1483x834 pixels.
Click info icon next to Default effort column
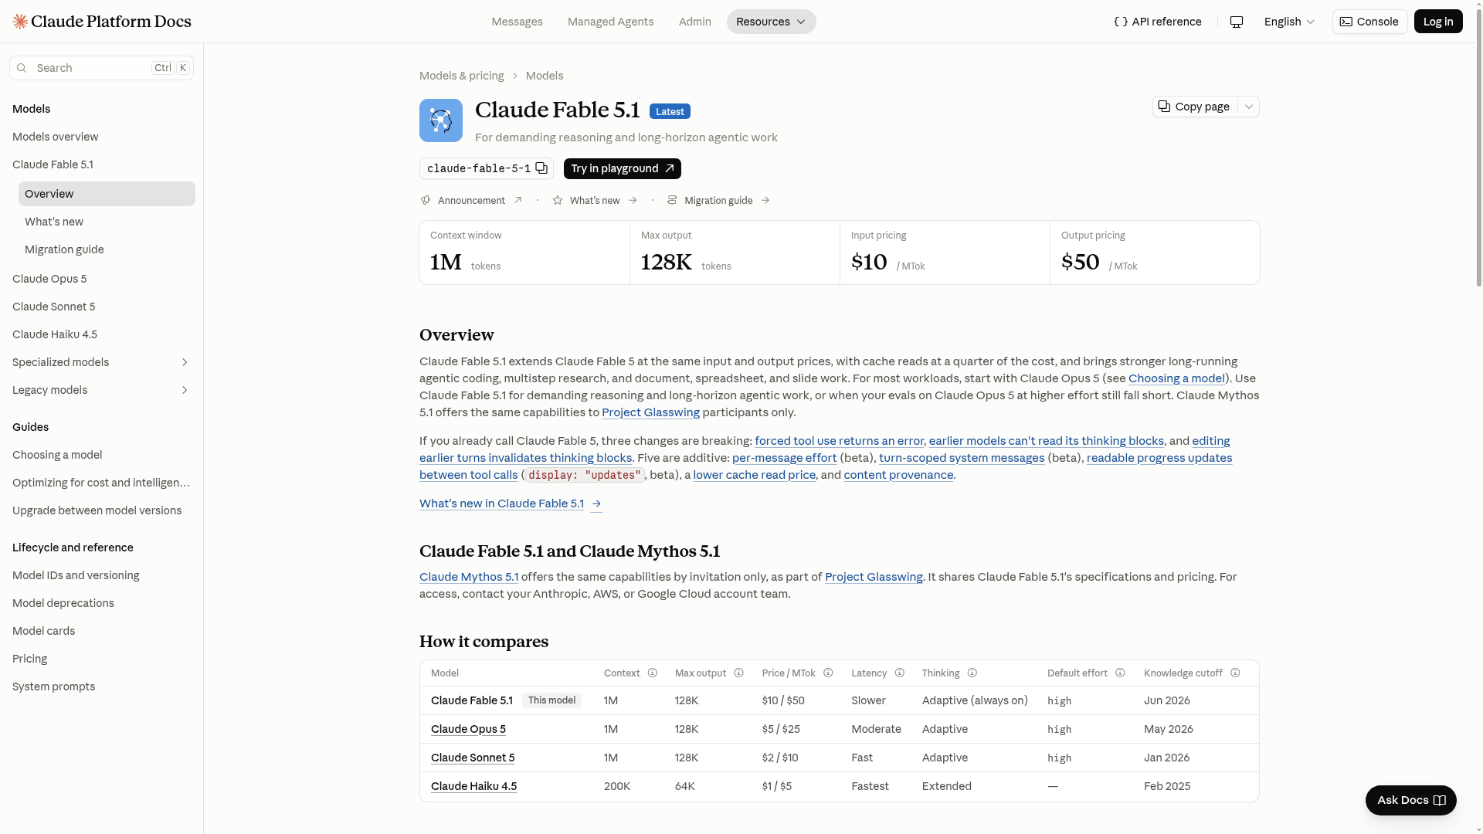tap(1121, 673)
